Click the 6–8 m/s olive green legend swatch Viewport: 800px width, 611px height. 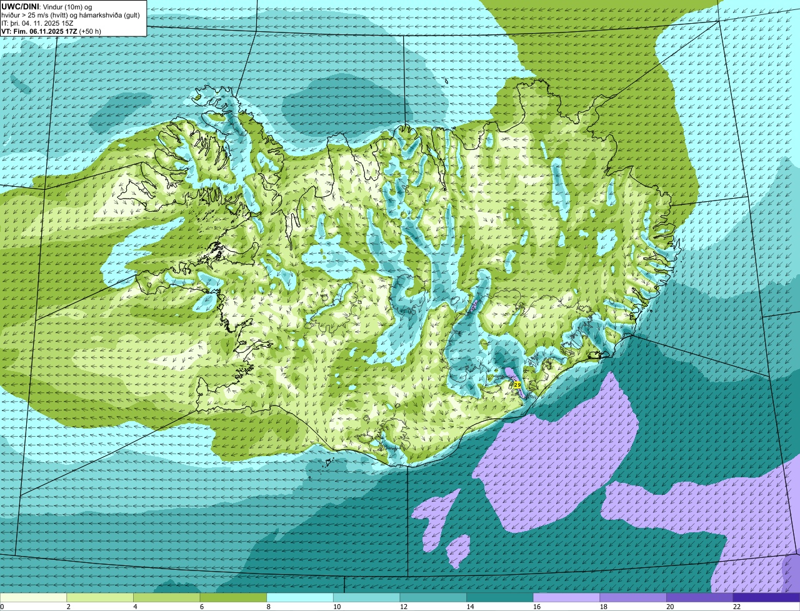point(233,597)
